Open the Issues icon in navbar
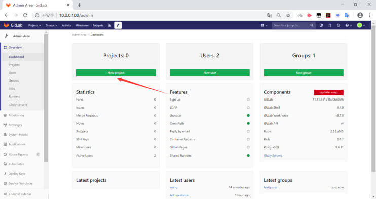This screenshot has height=199, width=376. tap(321, 25)
